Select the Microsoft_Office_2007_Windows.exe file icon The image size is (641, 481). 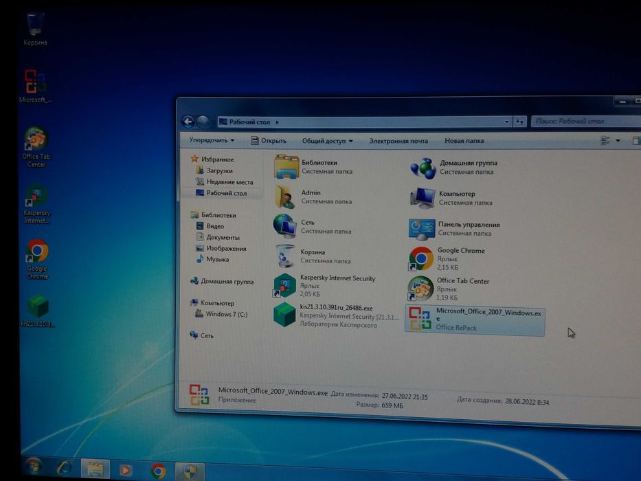[x=420, y=319]
